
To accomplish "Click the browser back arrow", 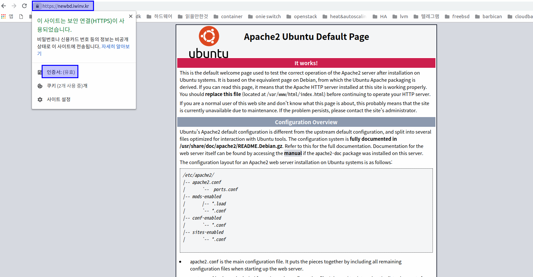I will click(x=4, y=6).
